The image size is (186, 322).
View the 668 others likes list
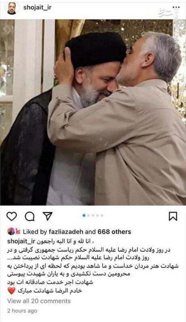[114, 232]
